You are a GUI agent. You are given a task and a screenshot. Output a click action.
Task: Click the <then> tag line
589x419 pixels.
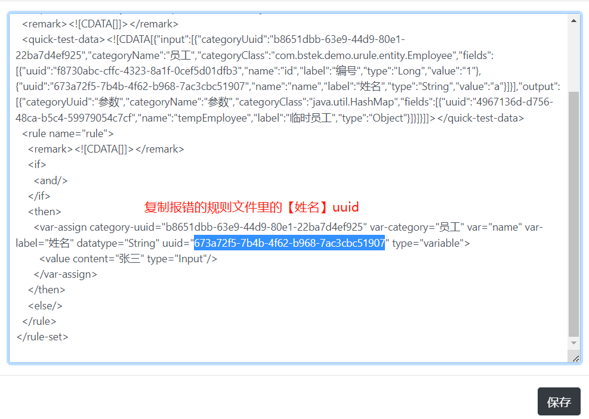click(44, 212)
